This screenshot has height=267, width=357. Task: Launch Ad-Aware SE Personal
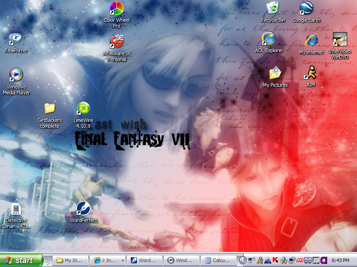(x=116, y=40)
